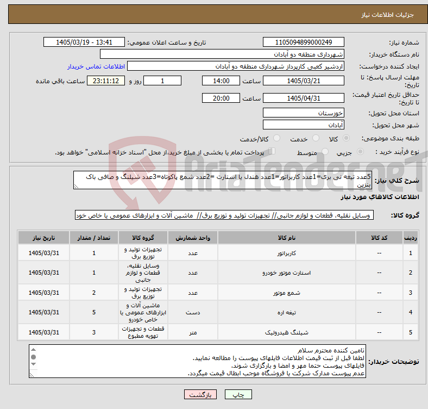Click the شرح کلی نیاز description textarea
Screen dimensions: 428x409
click(x=223, y=180)
